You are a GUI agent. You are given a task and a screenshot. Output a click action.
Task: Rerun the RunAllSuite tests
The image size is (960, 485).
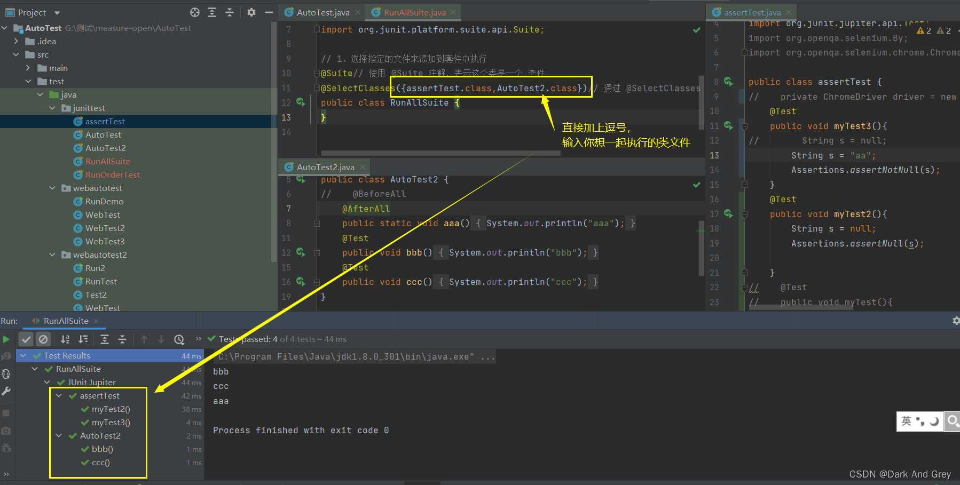[6, 339]
